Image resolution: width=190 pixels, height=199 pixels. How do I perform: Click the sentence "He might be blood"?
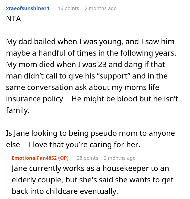pyautogui.click(x=125, y=99)
